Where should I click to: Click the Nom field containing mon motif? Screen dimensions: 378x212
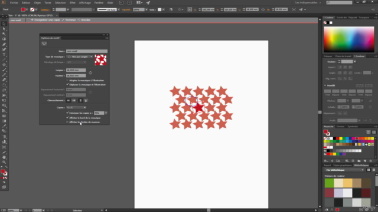pos(87,51)
